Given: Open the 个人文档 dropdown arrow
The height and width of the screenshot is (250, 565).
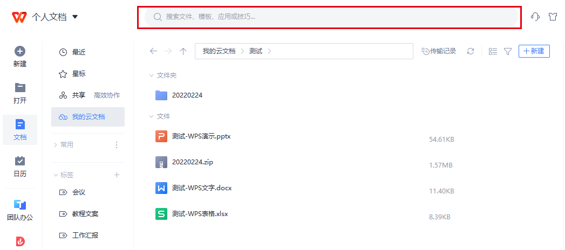Looking at the screenshot, I should point(75,17).
